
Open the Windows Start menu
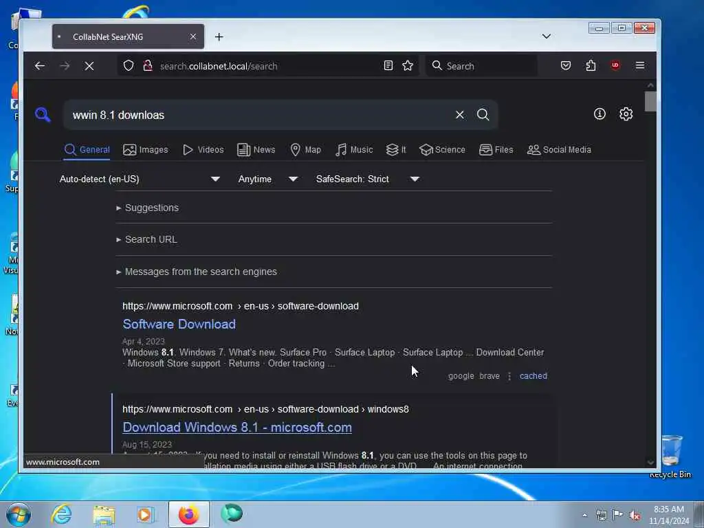tap(19, 514)
